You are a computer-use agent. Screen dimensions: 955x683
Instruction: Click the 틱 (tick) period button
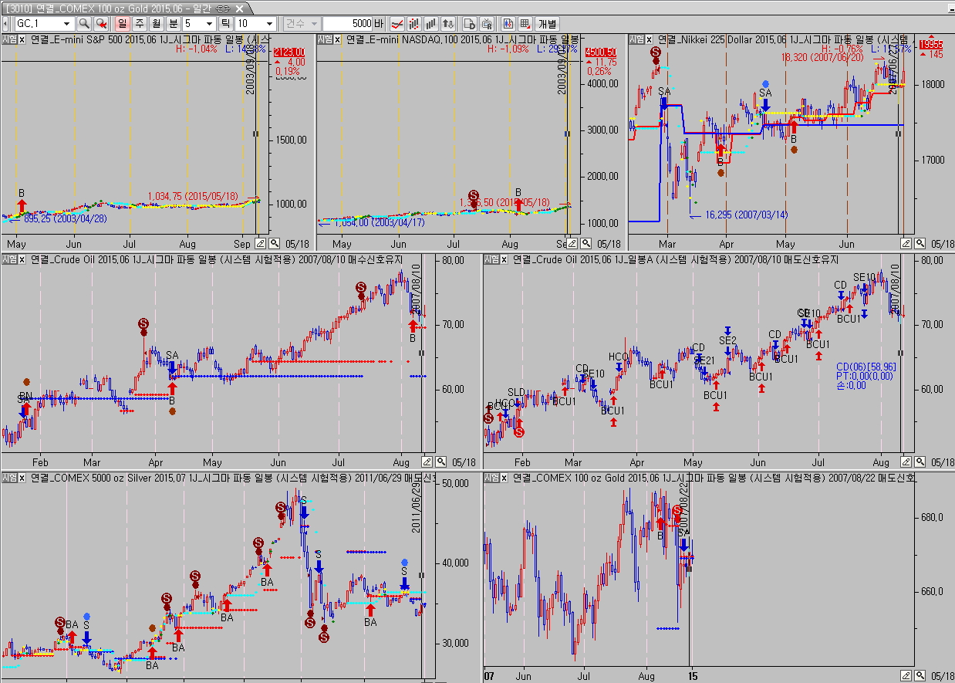tap(225, 24)
